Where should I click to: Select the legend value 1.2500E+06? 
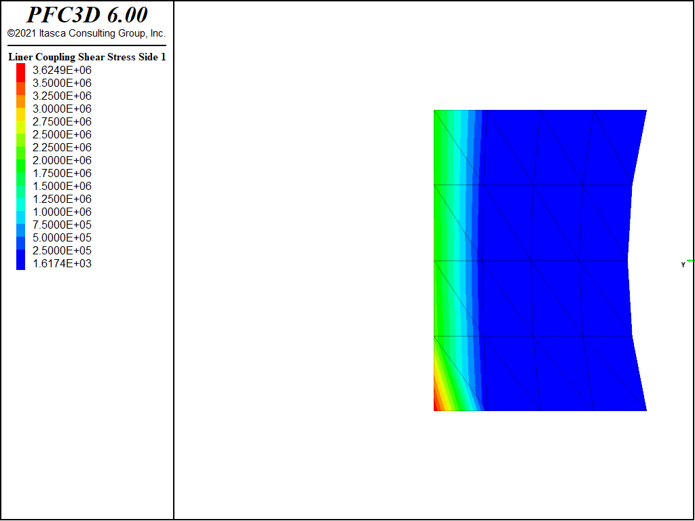(62, 199)
